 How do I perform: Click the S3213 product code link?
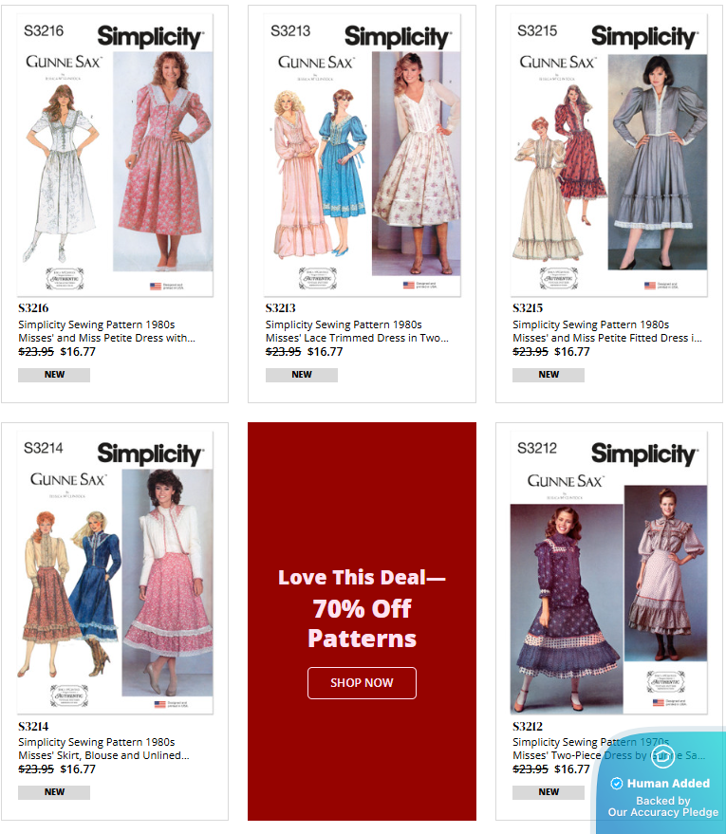pos(280,308)
